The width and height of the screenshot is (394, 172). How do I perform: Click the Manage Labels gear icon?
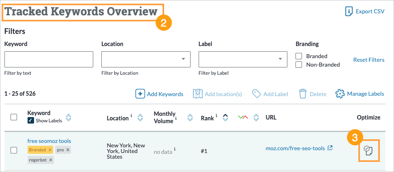340,94
